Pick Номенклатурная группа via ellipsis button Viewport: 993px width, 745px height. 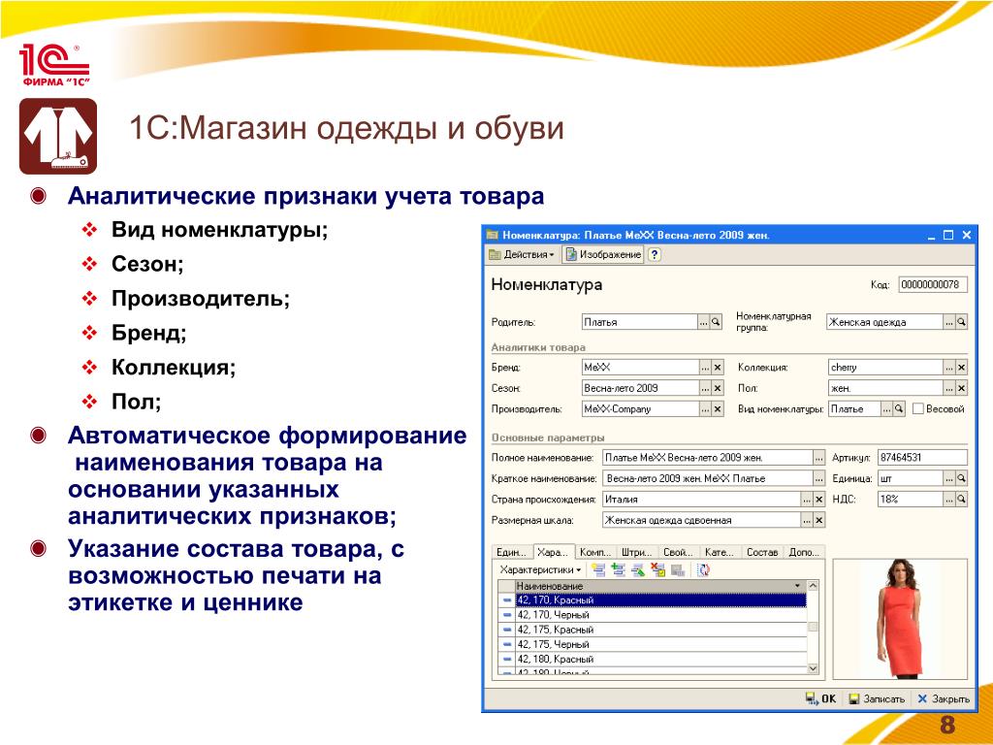(949, 322)
